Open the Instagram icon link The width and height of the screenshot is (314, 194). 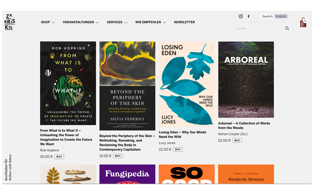(241, 16)
